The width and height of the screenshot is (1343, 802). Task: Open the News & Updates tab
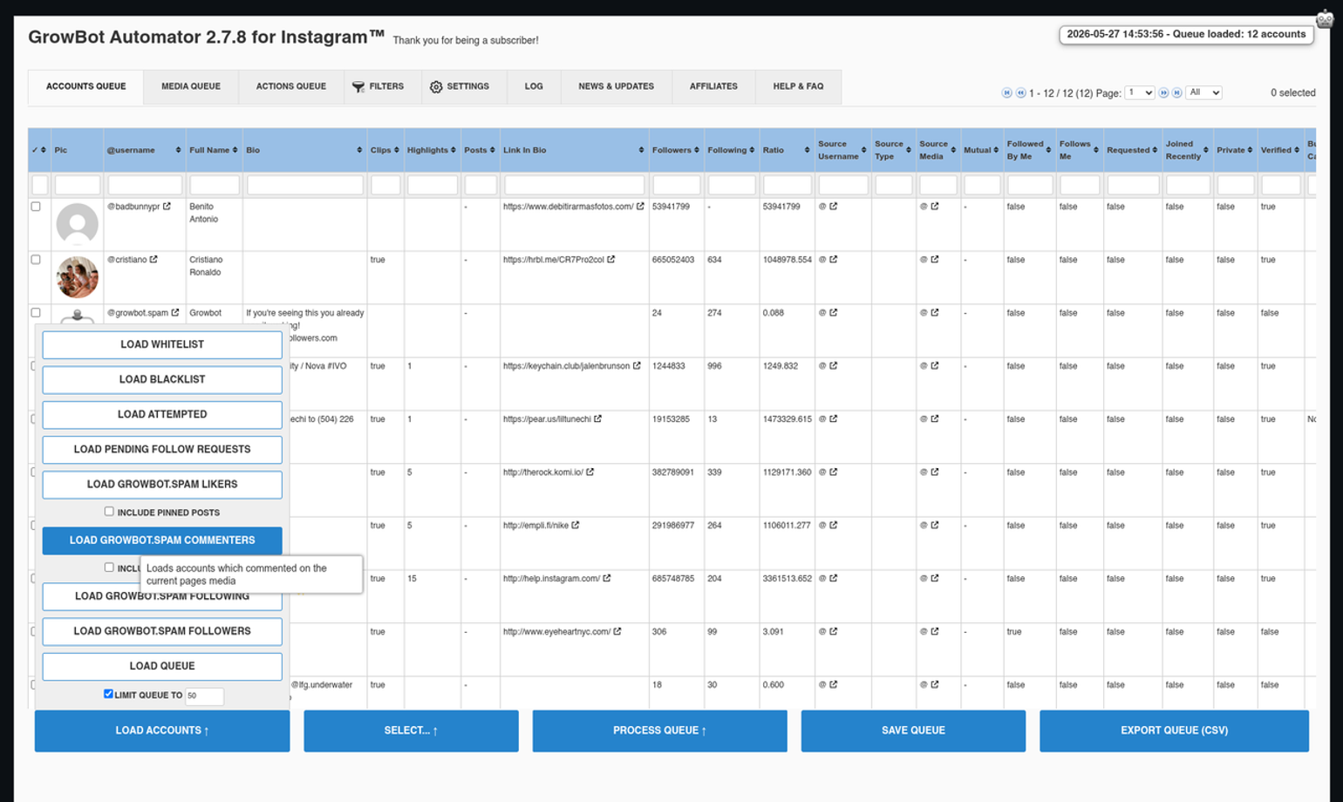point(617,87)
